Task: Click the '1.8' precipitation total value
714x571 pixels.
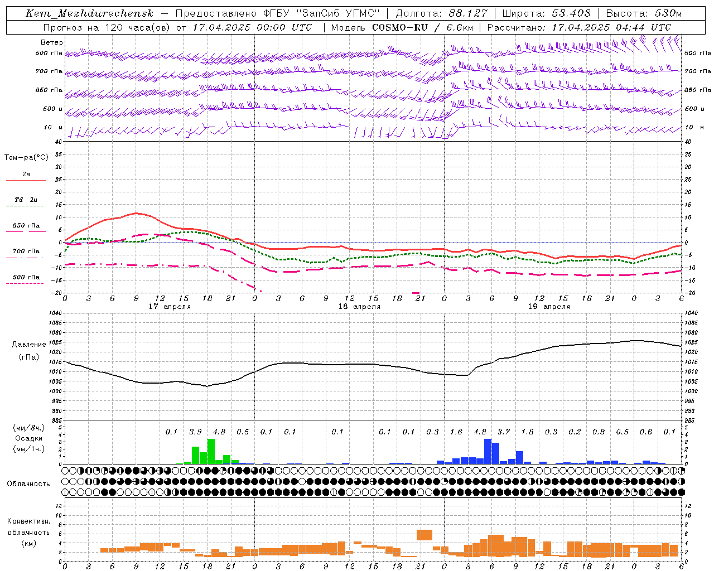Action: [527, 432]
